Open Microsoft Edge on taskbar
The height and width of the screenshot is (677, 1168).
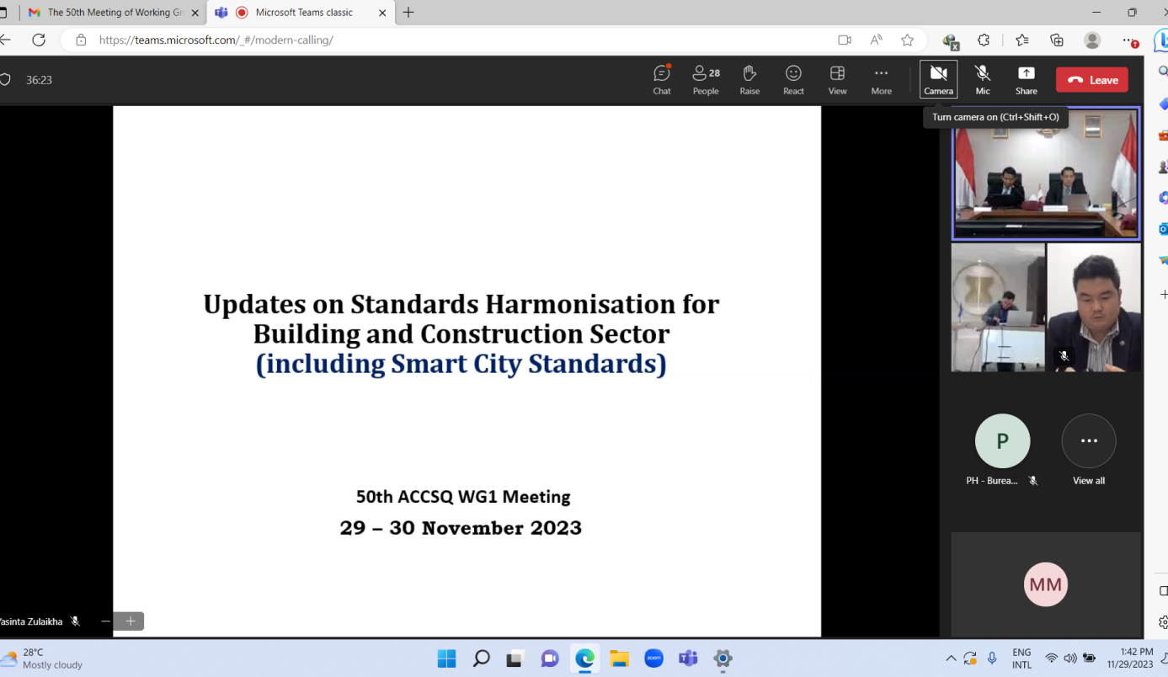(584, 658)
